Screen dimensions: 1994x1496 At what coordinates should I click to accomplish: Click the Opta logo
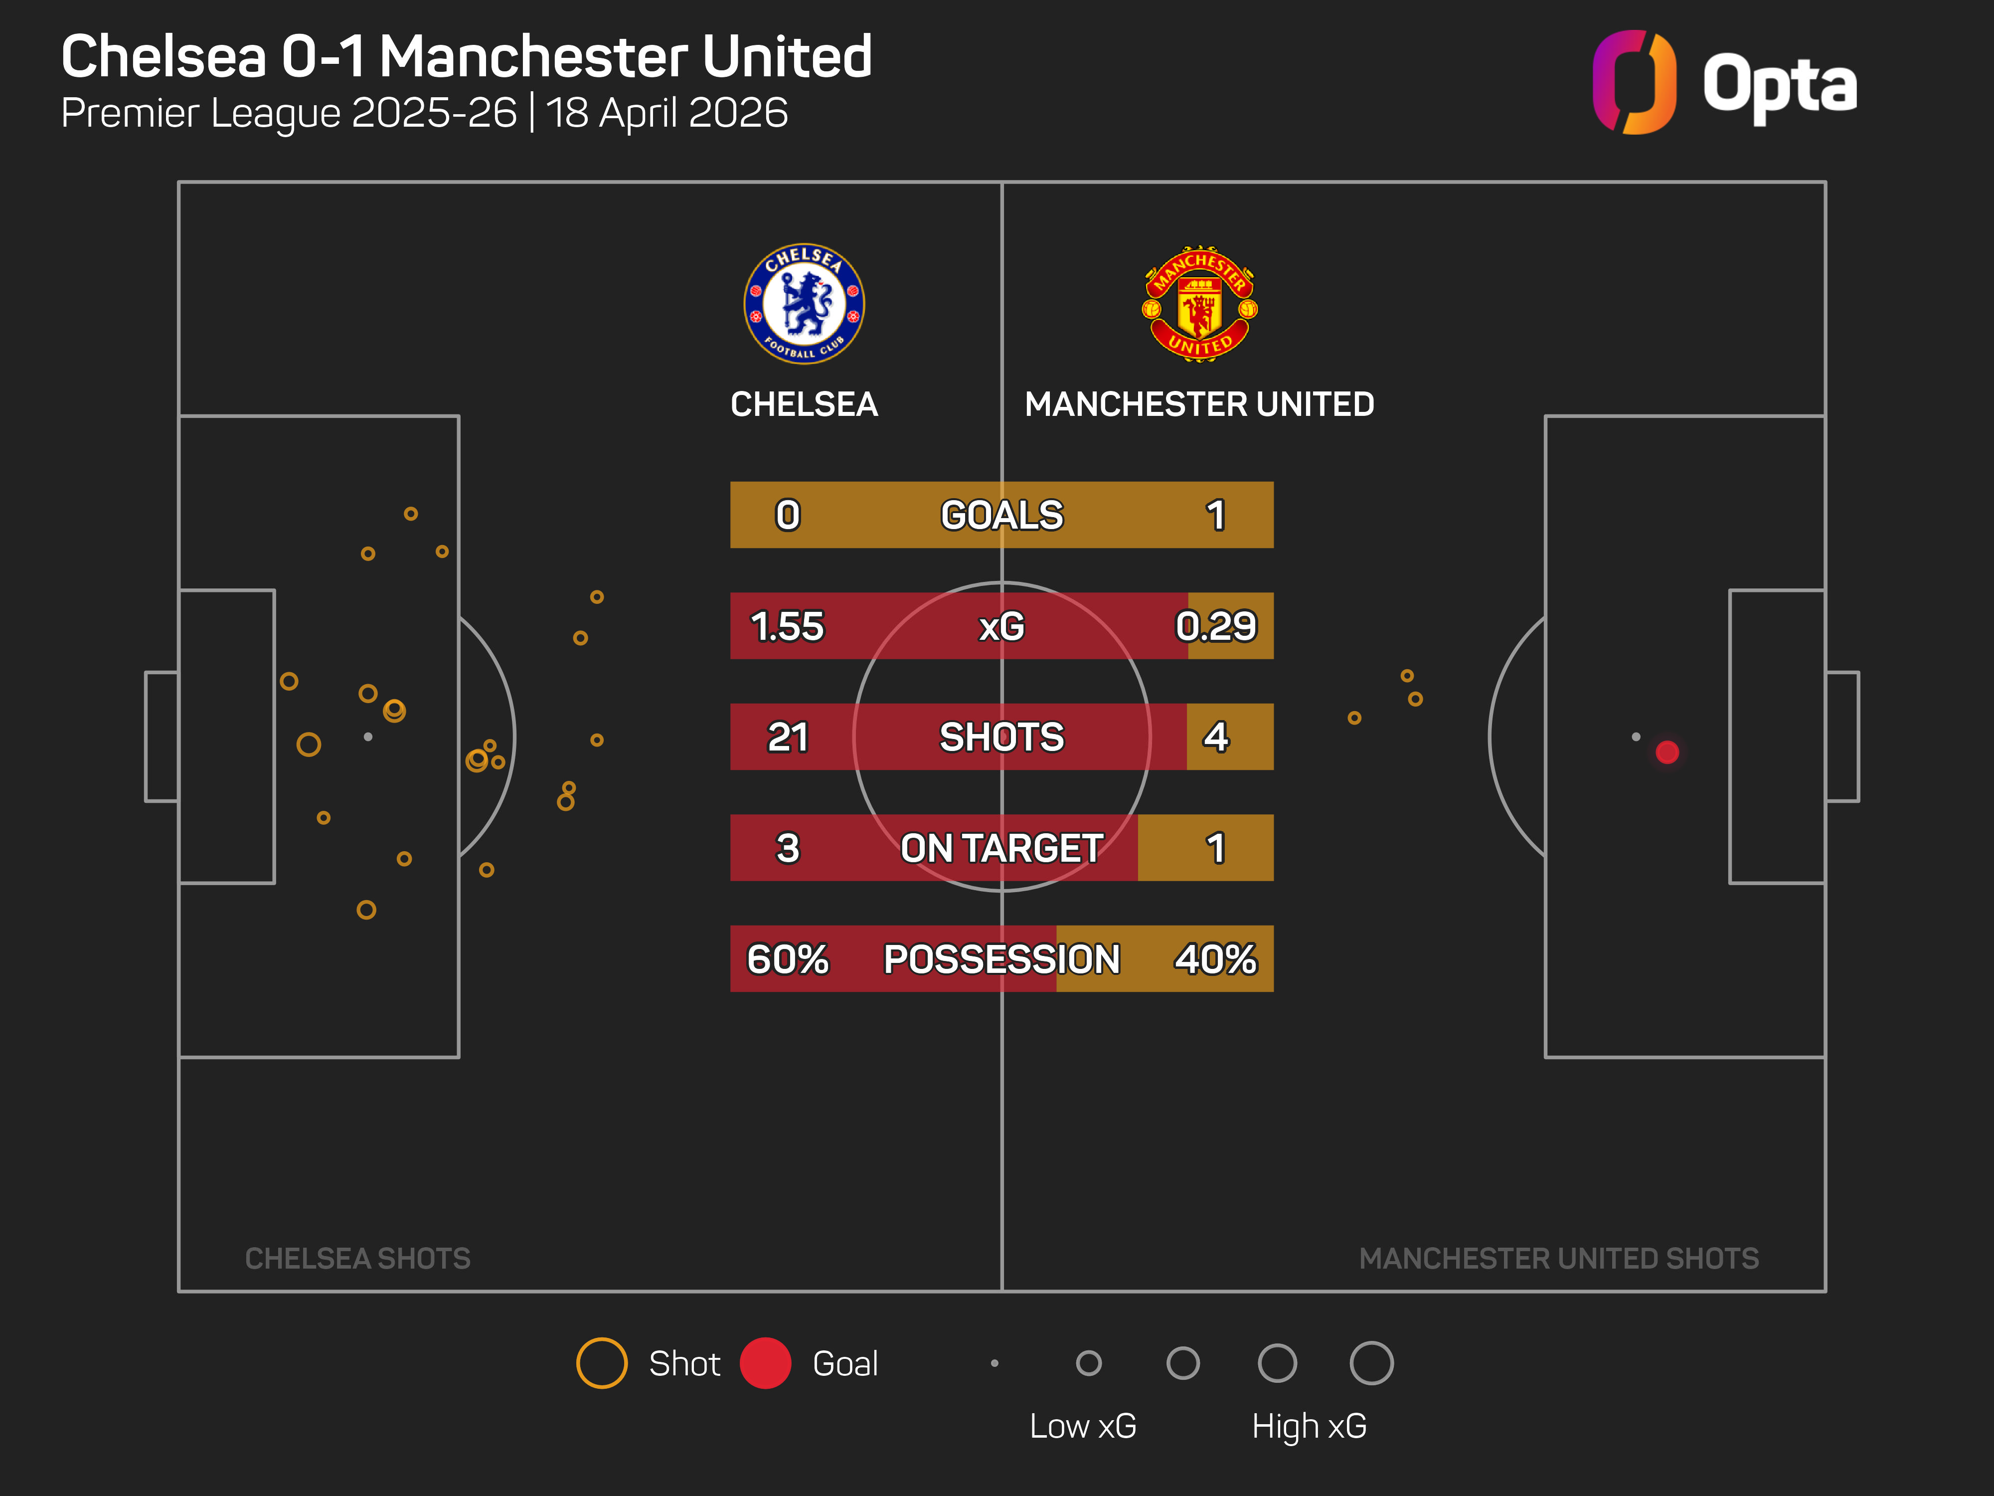[x=1724, y=83]
